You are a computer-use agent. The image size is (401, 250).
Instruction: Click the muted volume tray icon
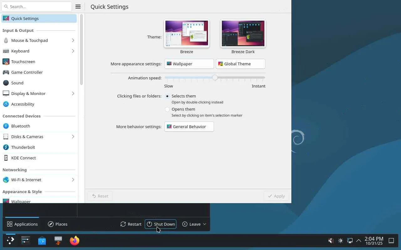pos(331,241)
